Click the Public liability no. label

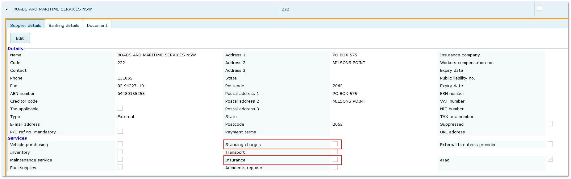458,78
